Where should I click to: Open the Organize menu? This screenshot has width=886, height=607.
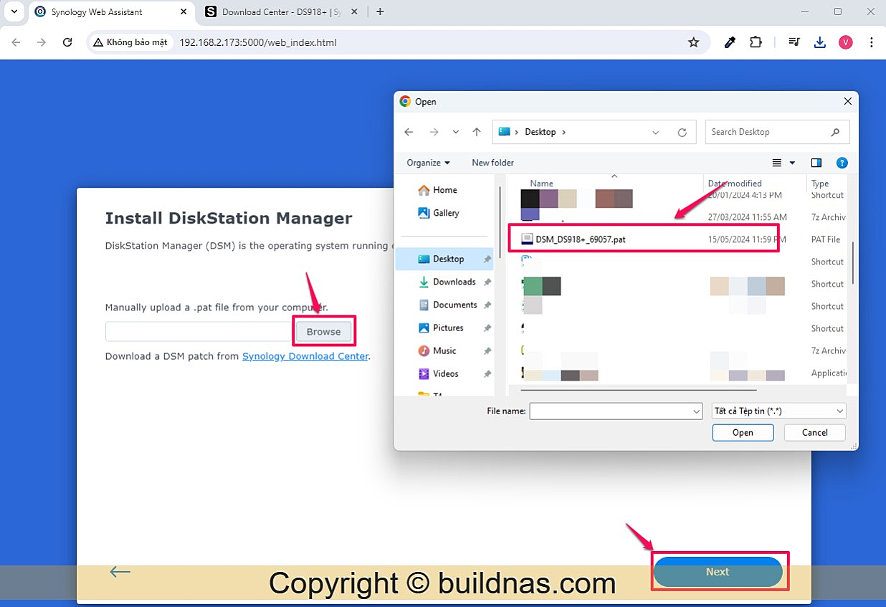428,163
